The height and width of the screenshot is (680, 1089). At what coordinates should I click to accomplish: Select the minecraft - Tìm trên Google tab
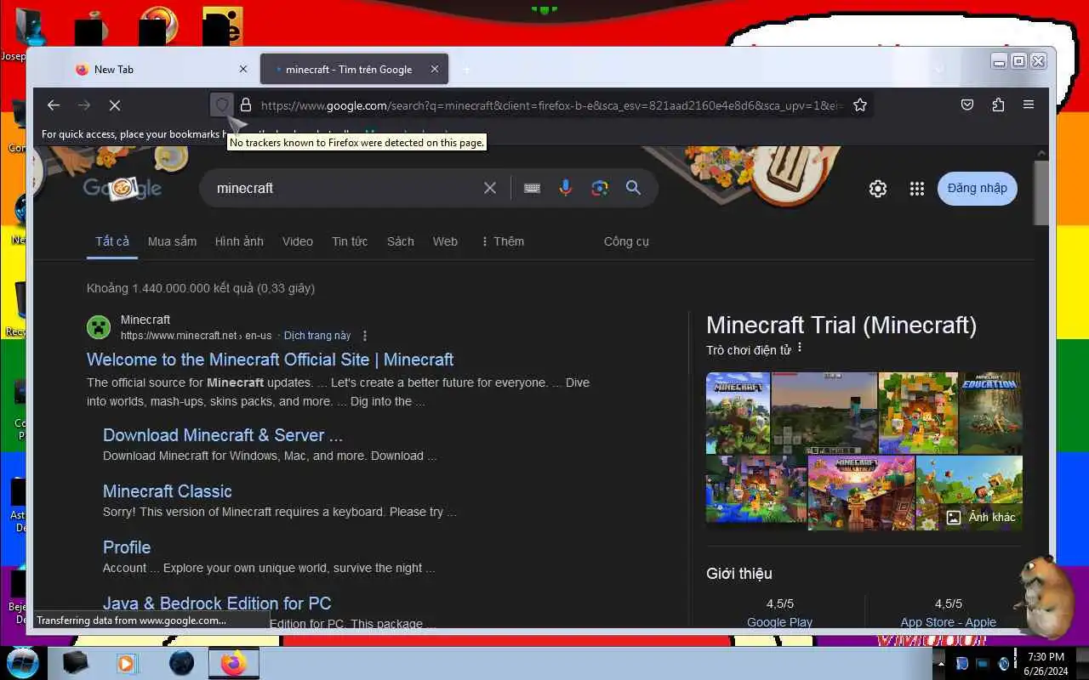click(354, 70)
